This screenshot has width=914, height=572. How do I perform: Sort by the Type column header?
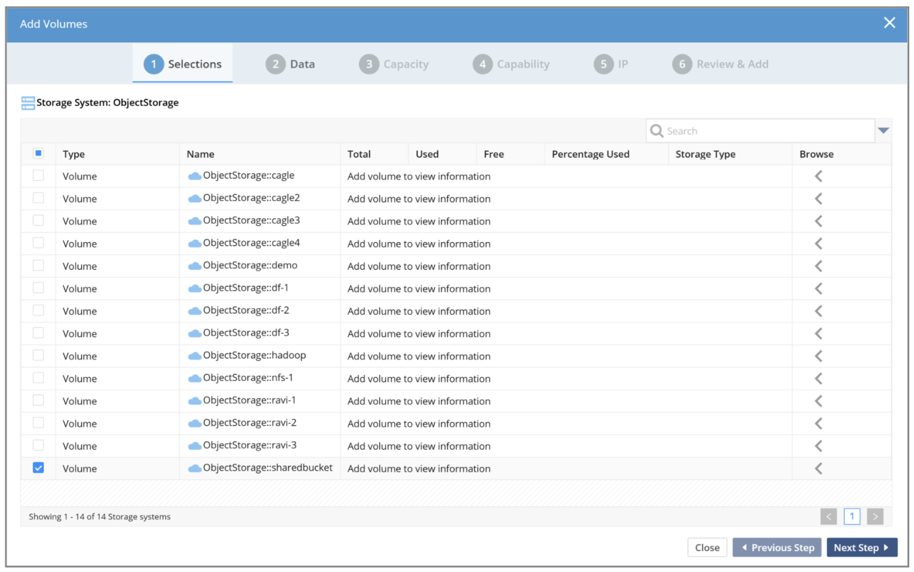(x=117, y=154)
